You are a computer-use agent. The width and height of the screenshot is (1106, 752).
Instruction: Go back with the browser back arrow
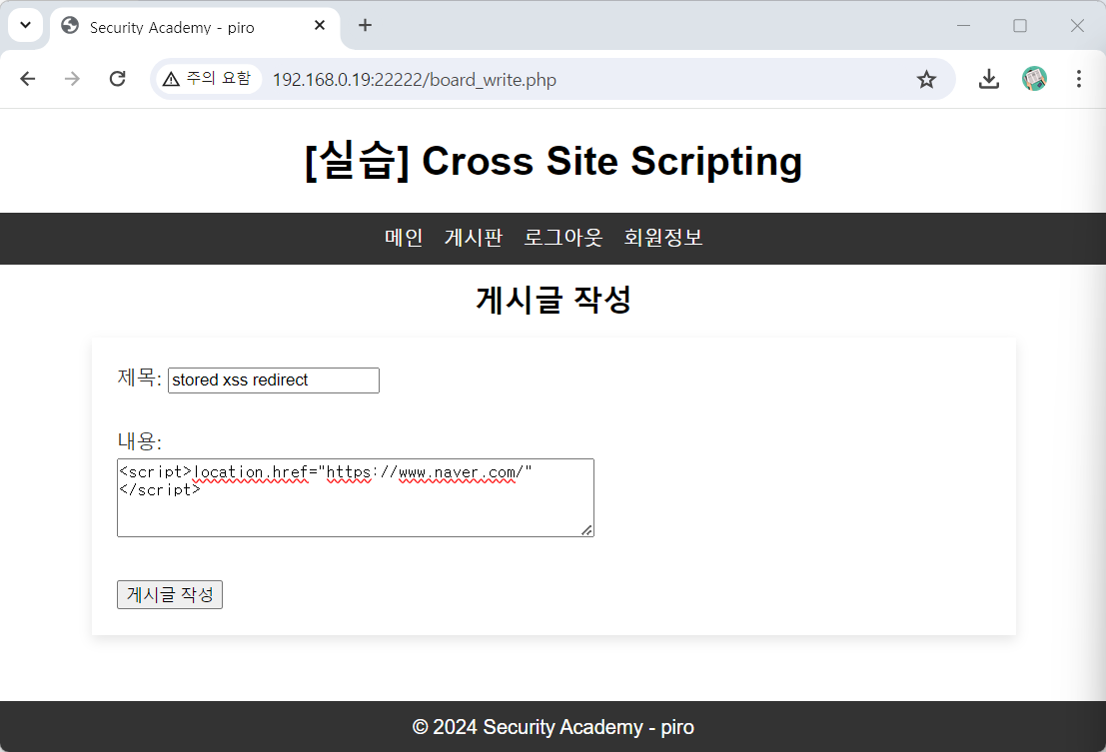tap(28, 79)
